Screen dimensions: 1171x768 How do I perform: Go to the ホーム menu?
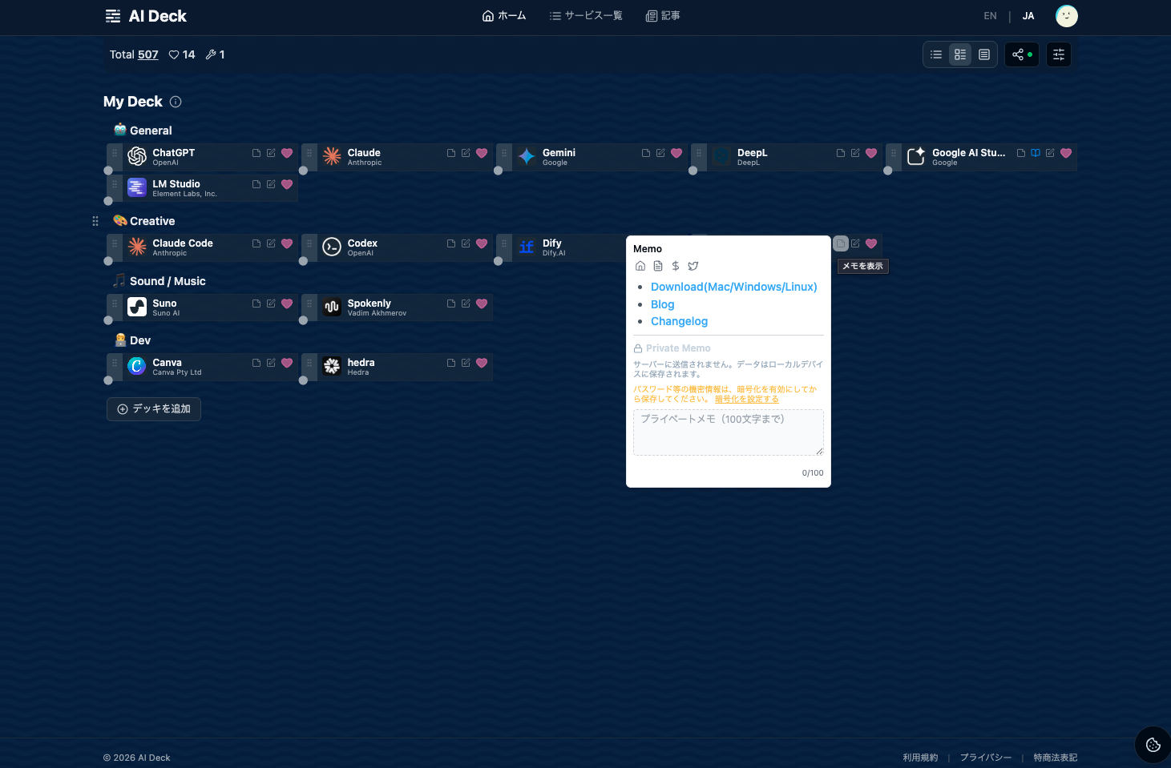click(504, 16)
